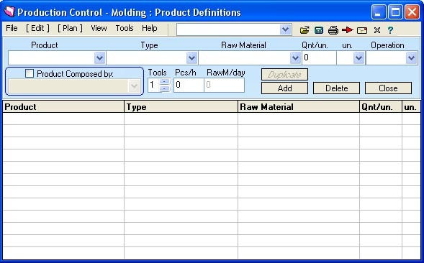Open the File menu
This screenshot has width=424, height=263.
coord(12,28)
